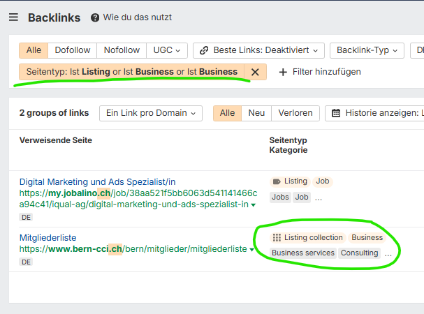Viewport: 424px width, 314px height.
Task: Expand the jobalino URL dropdown arrow
Action: pos(253,205)
